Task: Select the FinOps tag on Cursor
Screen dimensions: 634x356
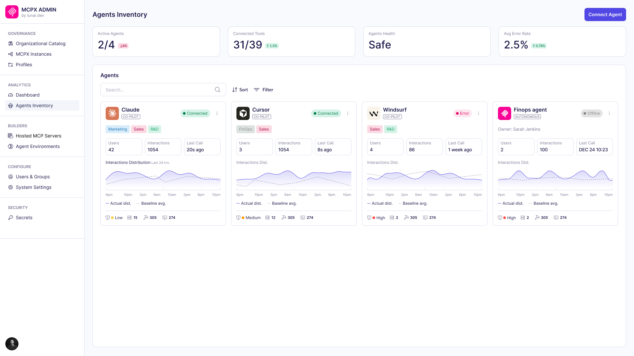Action: click(x=246, y=129)
